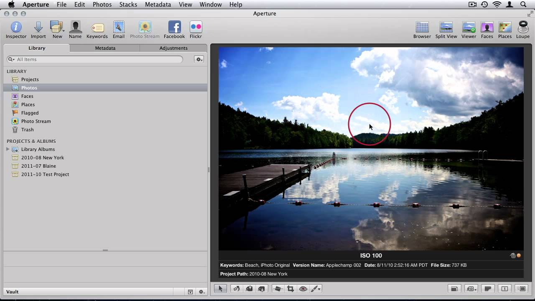This screenshot has height=301, width=535.
Task: Switch to the Adjustments inspector tab
Action: 173,48
